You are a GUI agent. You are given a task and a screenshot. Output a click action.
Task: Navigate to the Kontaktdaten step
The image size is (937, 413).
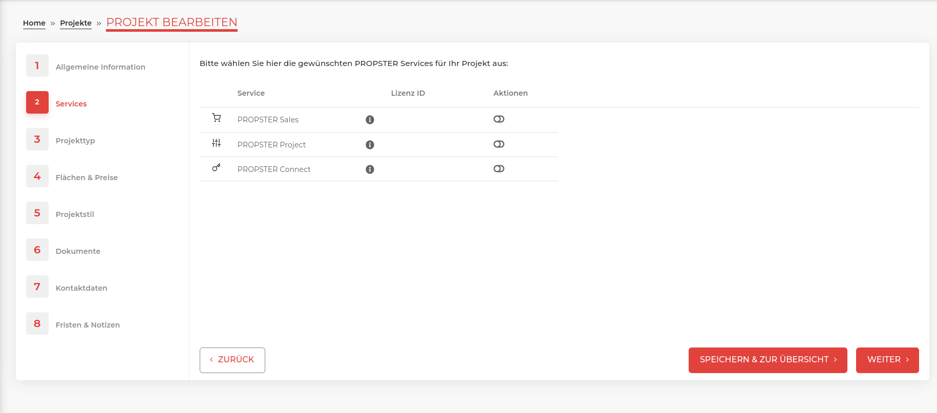tap(81, 288)
